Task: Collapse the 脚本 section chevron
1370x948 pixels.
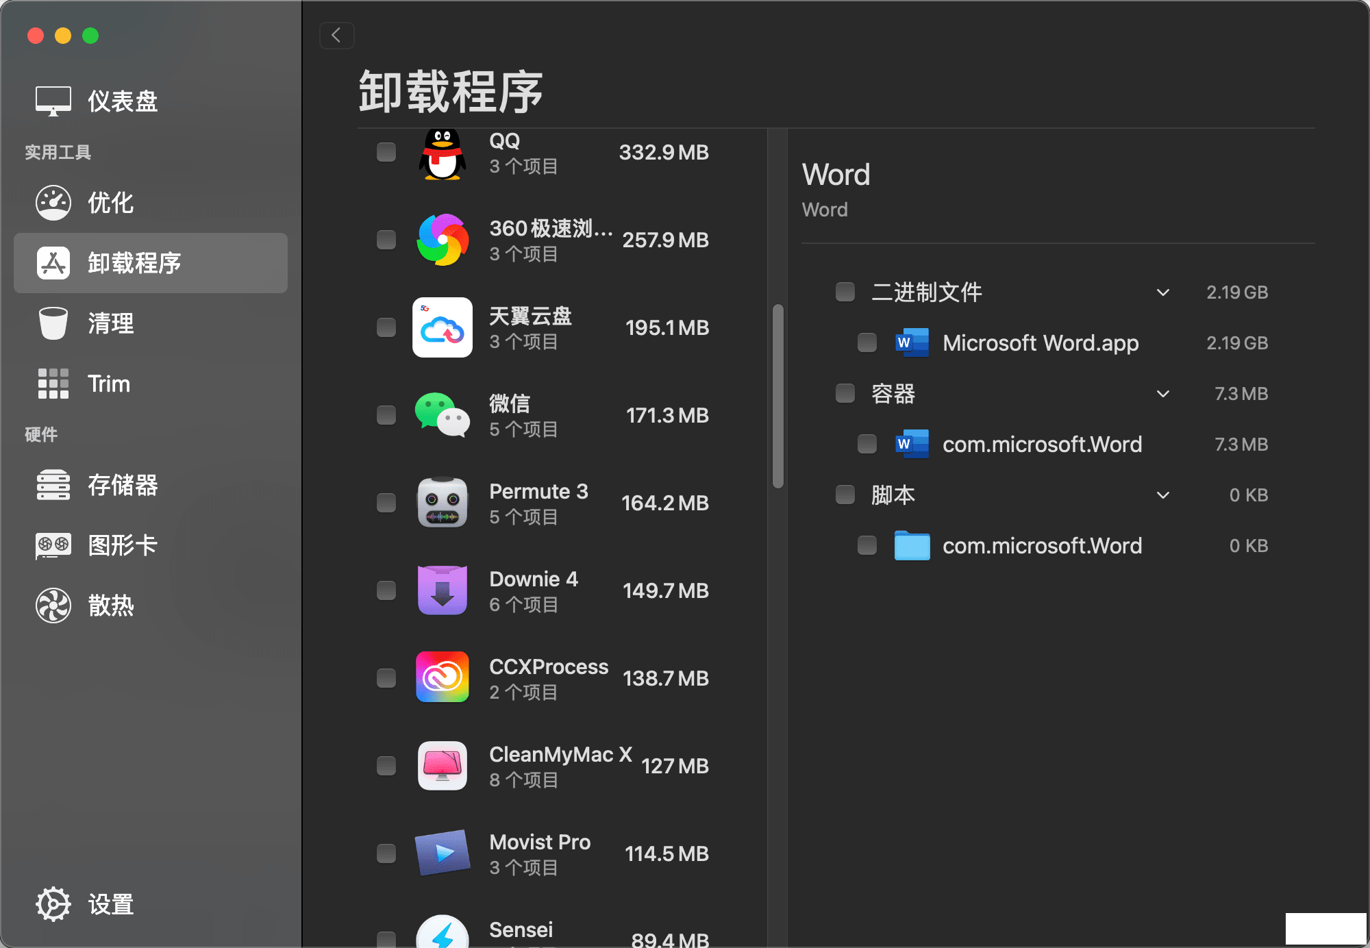Action: point(1163,495)
